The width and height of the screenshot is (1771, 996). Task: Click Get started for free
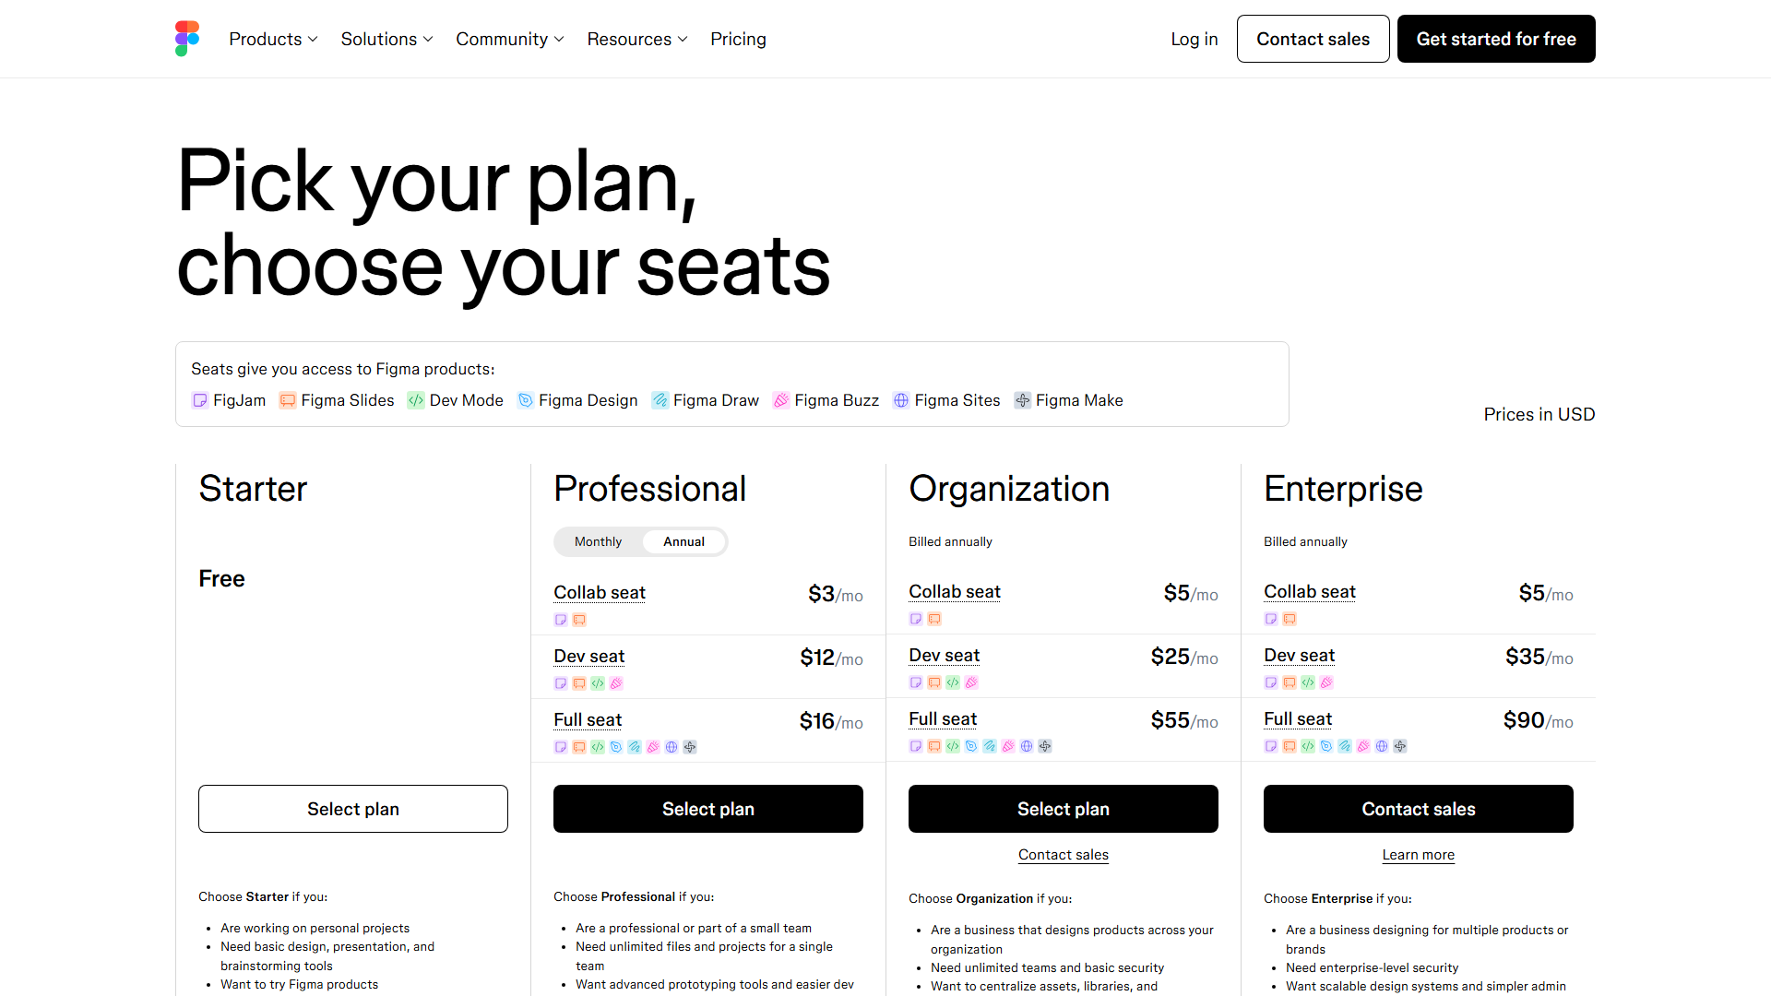(x=1495, y=39)
